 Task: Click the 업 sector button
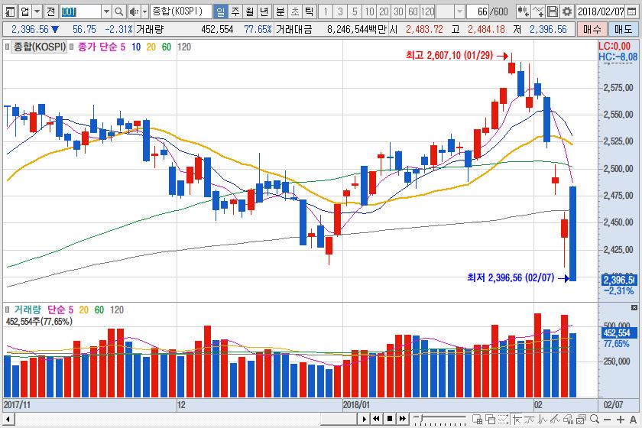pyautogui.click(x=25, y=11)
